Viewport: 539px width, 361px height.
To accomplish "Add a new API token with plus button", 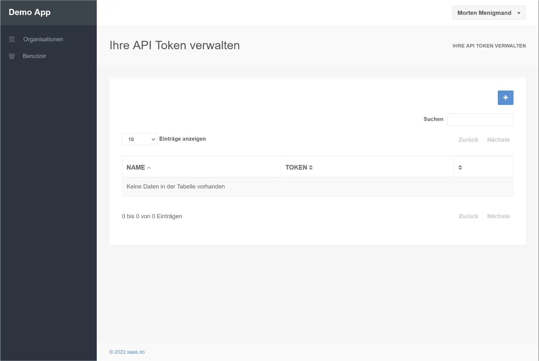I will point(505,98).
